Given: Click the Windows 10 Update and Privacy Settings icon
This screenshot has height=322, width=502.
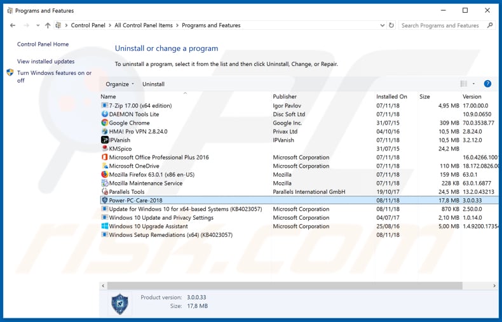Looking at the screenshot, I should click(104, 217).
